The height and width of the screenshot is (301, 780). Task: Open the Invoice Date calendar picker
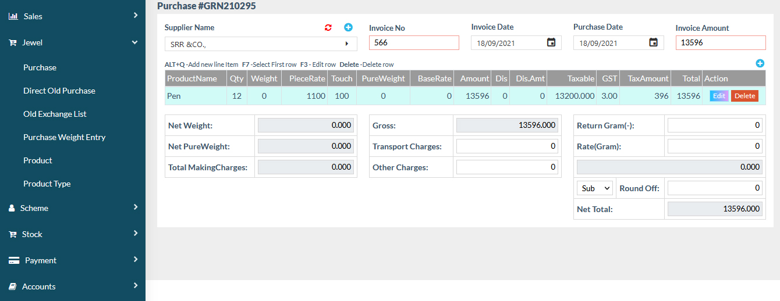[551, 42]
